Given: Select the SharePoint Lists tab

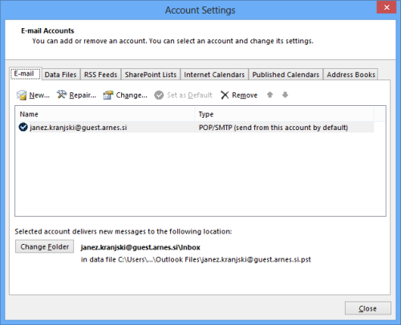Looking at the screenshot, I should (151, 75).
